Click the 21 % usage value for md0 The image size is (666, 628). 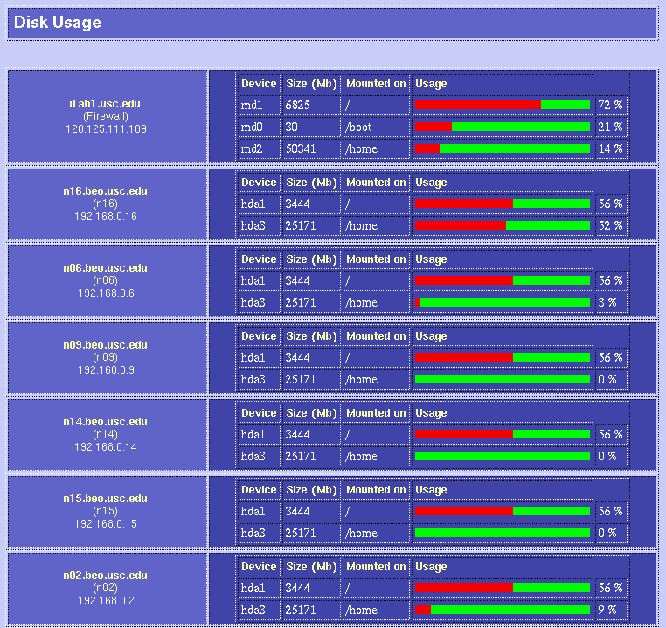610,127
